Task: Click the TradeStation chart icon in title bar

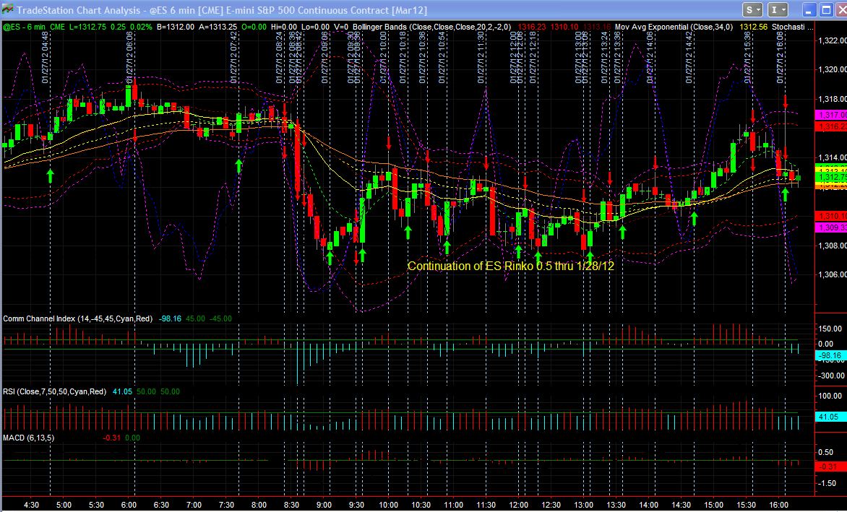Action: coord(7,9)
